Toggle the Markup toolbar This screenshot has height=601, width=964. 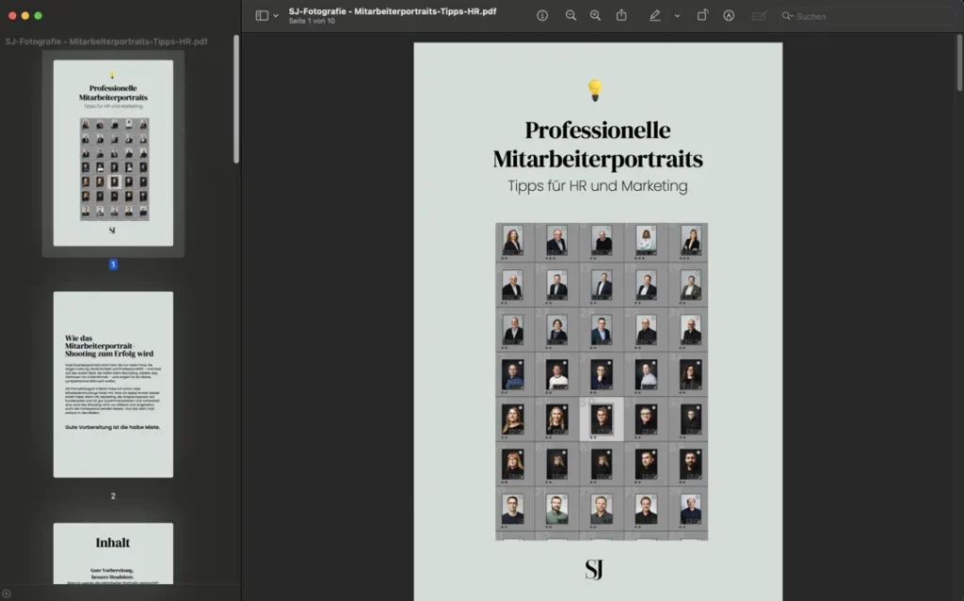point(729,16)
